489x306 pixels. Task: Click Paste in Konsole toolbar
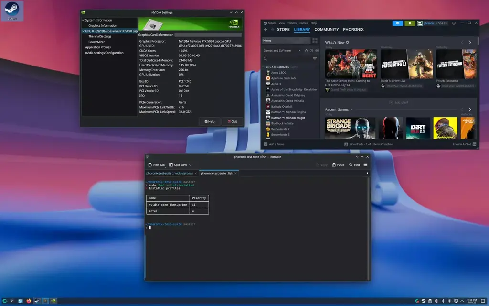339,165
